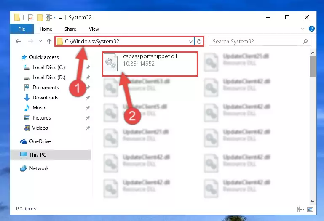Open the Customize Quick Access Toolbar dropdown
The image size is (324, 221).
60,18
